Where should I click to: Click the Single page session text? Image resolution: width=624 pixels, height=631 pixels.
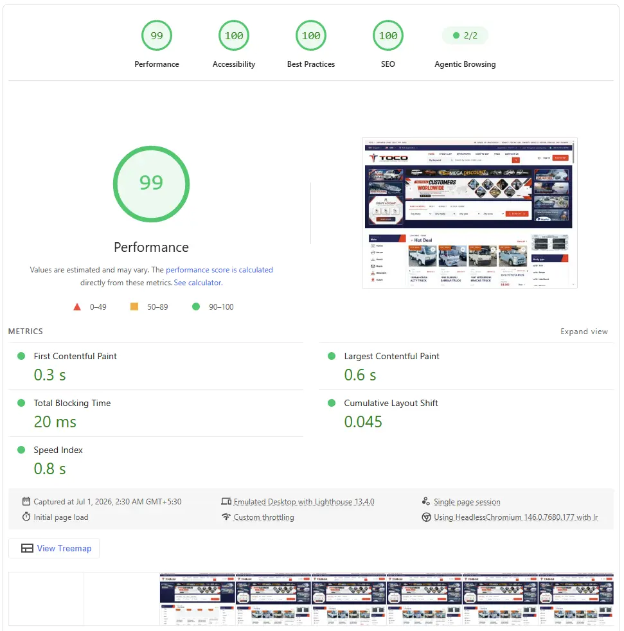coord(467,502)
